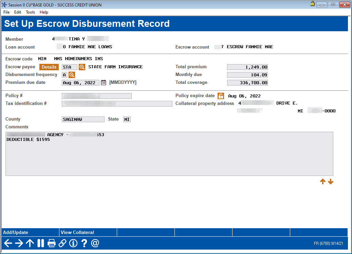Click the up arrow navigation icon
Image resolution: width=352 pixels, height=254 pixels.
click(x=30, y=243)
